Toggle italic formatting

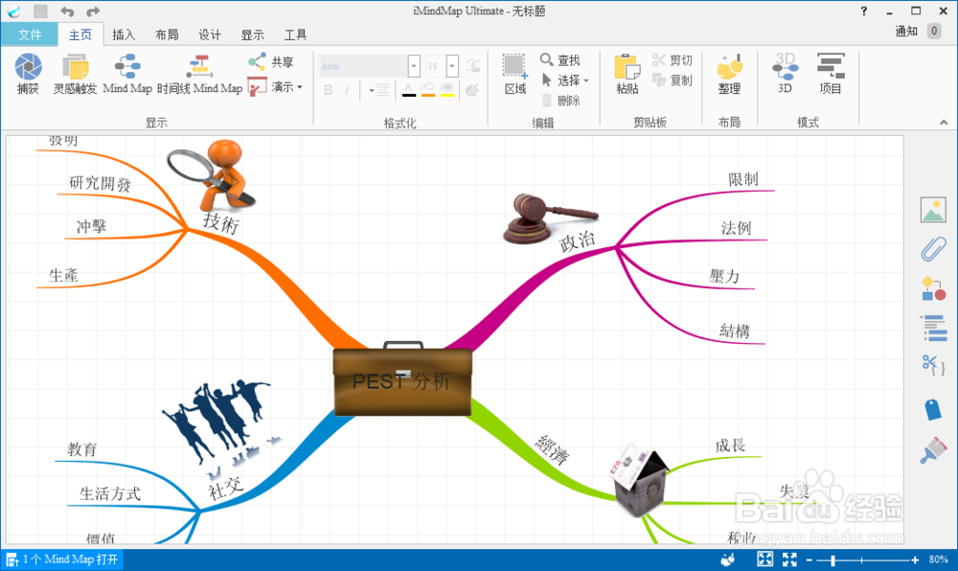(x=347, y=90)
